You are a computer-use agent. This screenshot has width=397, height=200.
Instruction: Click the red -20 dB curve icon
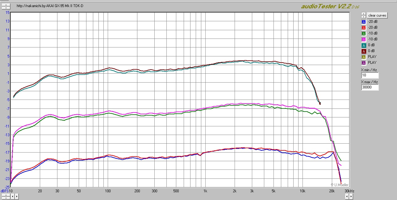[x=363, y=28]
